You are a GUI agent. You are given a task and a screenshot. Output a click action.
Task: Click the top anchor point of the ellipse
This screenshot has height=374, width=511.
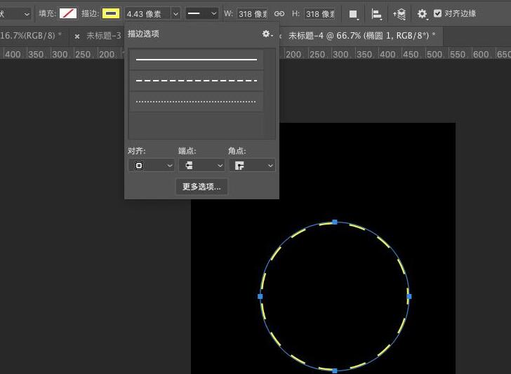(335, 222)
